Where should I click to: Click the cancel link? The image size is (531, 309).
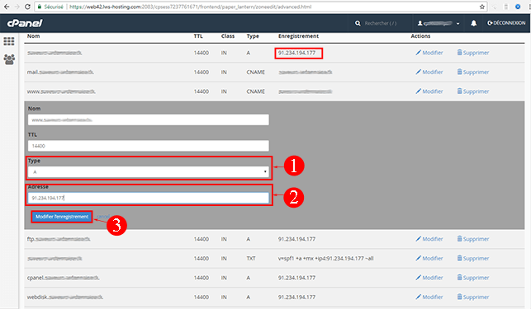point(103,217)
